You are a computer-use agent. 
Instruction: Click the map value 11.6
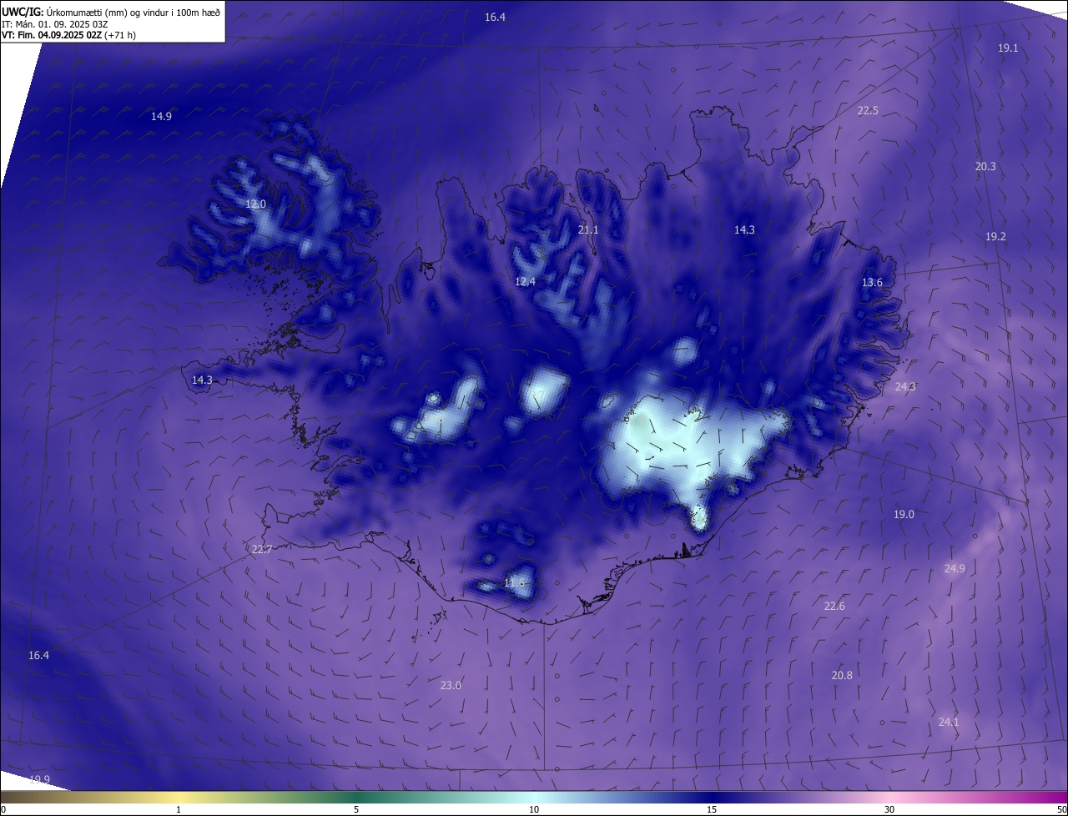pyautogui.click(x=515, y=583)
